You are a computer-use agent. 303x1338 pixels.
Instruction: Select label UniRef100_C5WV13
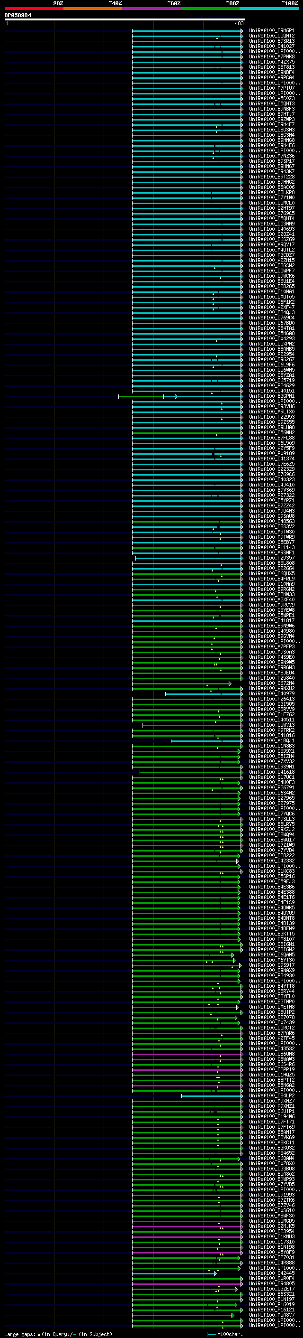(x=271, y=725)
